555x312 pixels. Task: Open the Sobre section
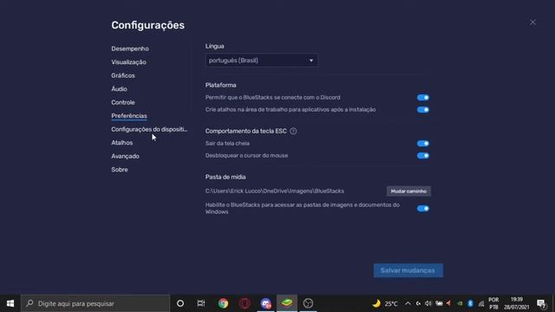click(x=120, y=170)
